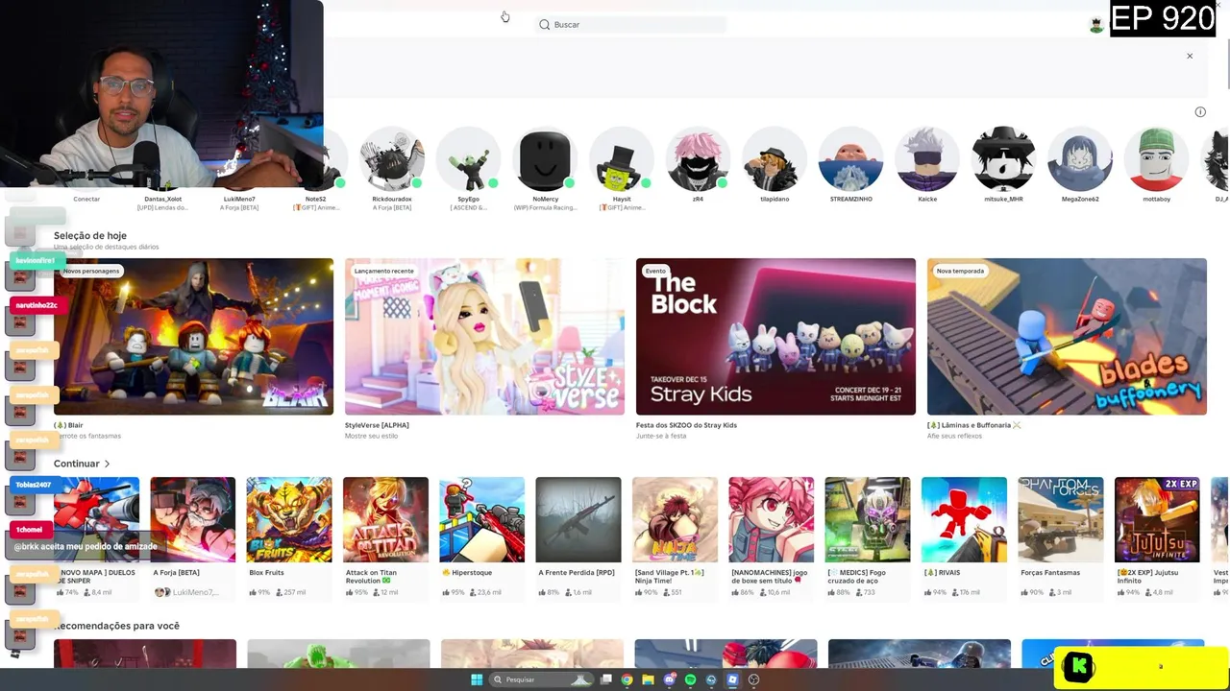The height and width of the screenshot is (691, 1230).
Task: Open tilapidano friend avatar
Action: tap(775, 159)
